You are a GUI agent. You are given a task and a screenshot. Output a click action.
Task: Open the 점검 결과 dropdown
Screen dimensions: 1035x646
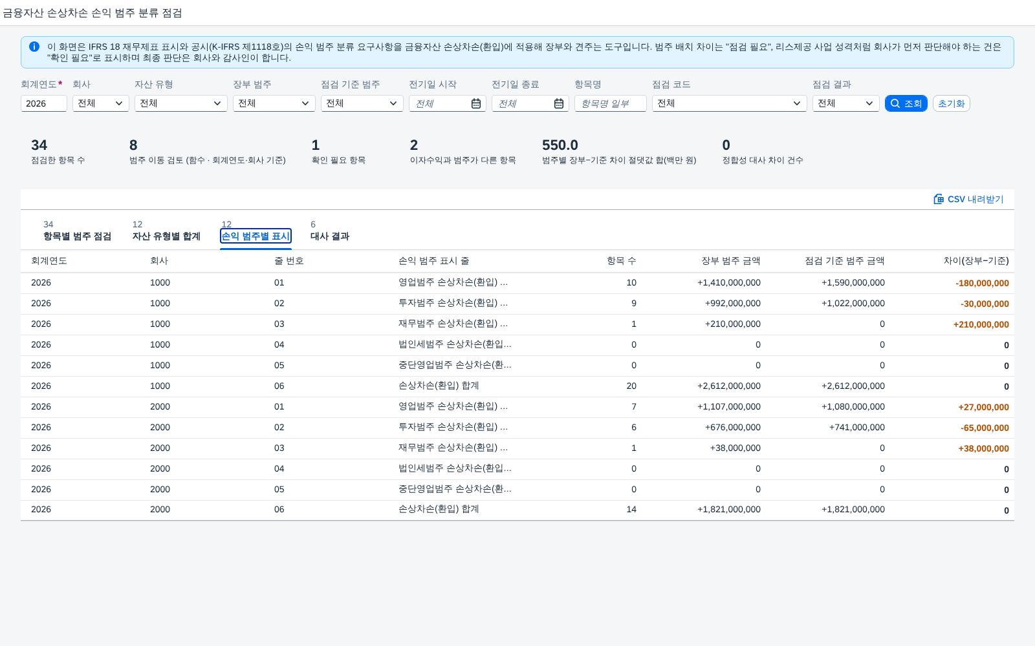tap(846, 103)
